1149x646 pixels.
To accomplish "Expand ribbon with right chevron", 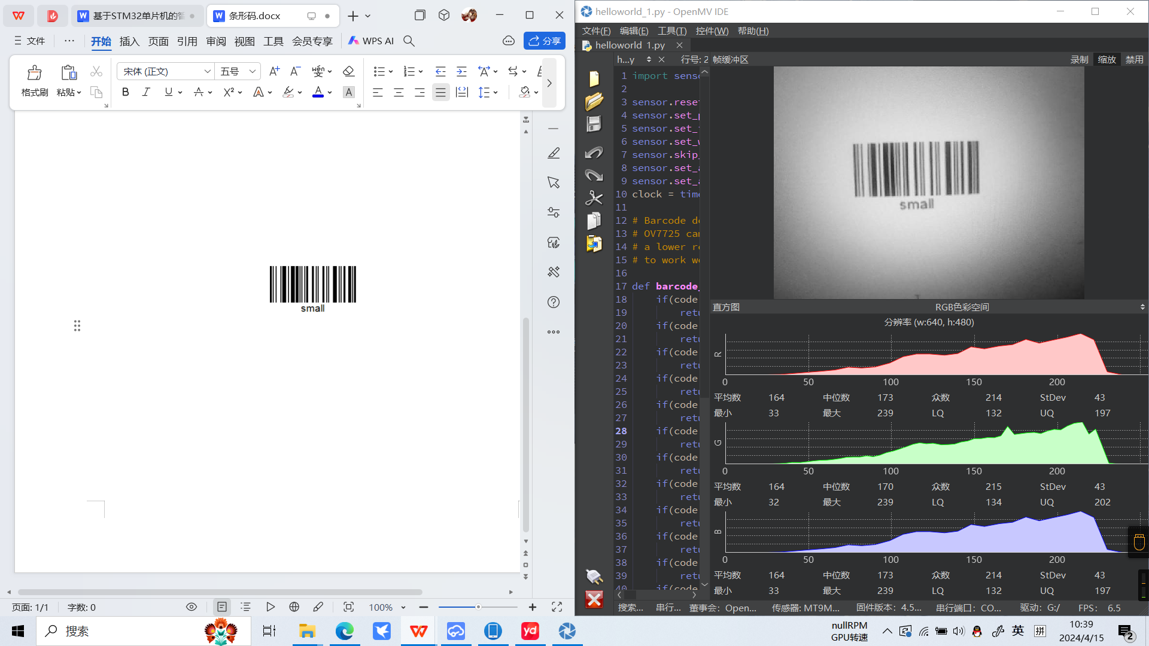I will coord(549,83).
